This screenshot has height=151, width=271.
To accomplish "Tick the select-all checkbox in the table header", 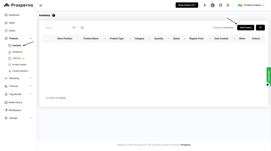I will click(x=46, y=38).
